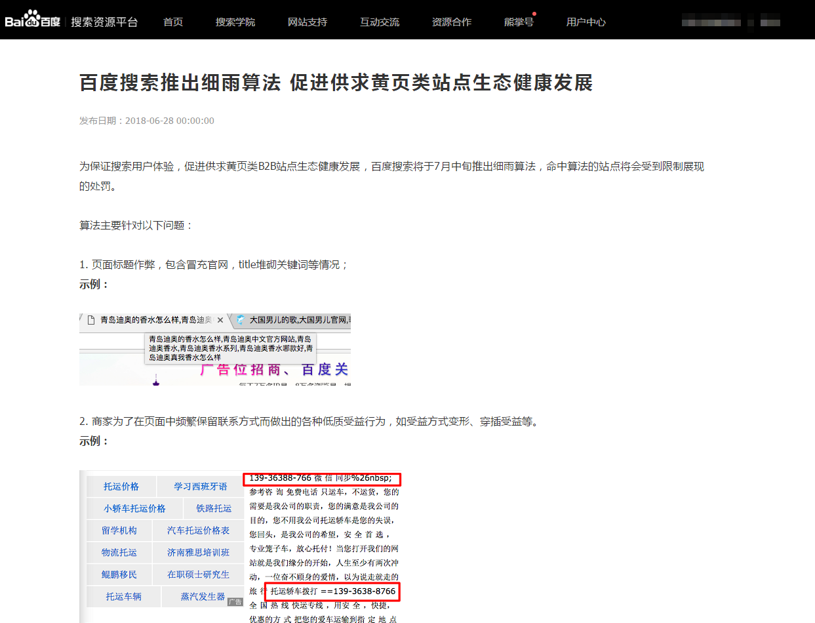Click 蒸汽发生器 ad link
The width and height of the screenshot is (815, 623).
coord(203,597)
